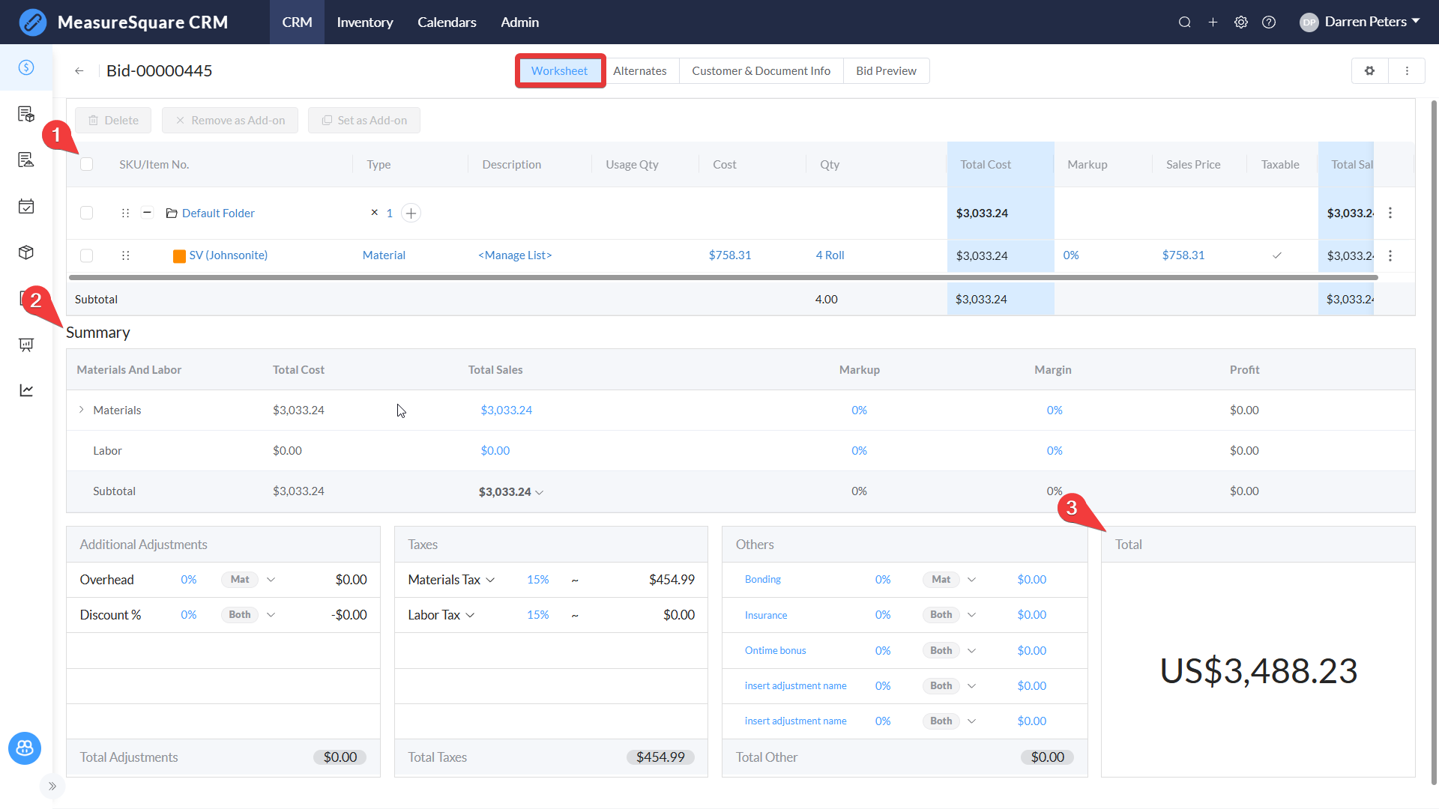This screenshot has height=809, width=1439.
Task: Open the chatbot assistant icon at bottom left
Action: (25, 748)
